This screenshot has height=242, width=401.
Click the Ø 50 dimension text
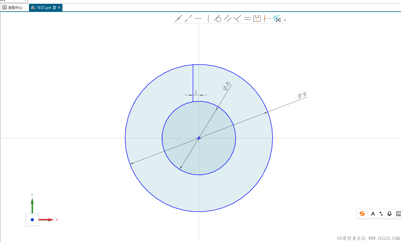click(302, 95)
